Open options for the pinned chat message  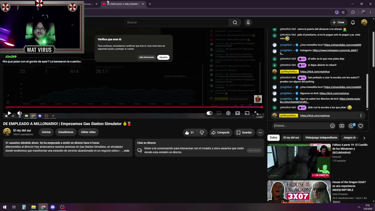pyautogui.click(x=361, y=115)
